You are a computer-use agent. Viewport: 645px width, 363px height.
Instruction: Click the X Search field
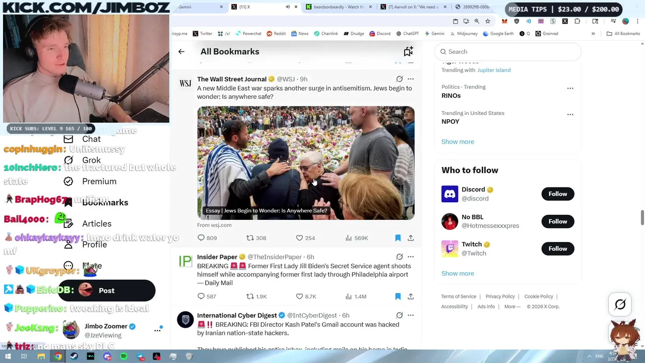tap(508, 51)
